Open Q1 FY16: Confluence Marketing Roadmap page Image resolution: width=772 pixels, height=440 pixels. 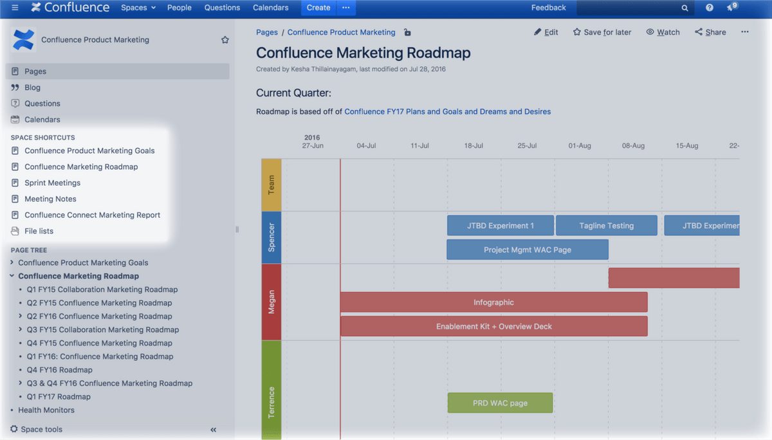[x=100, y=356]
